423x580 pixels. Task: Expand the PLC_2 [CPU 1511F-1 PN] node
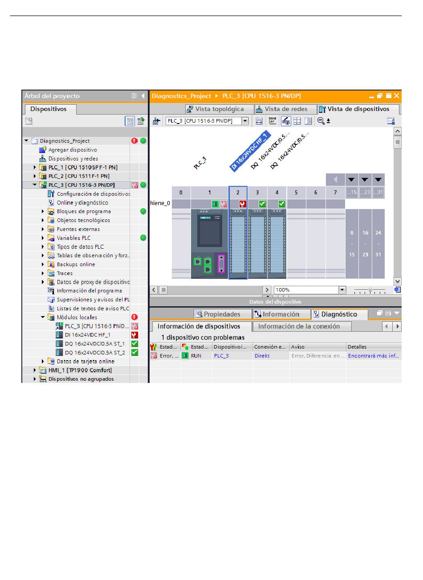click(35, 176)
